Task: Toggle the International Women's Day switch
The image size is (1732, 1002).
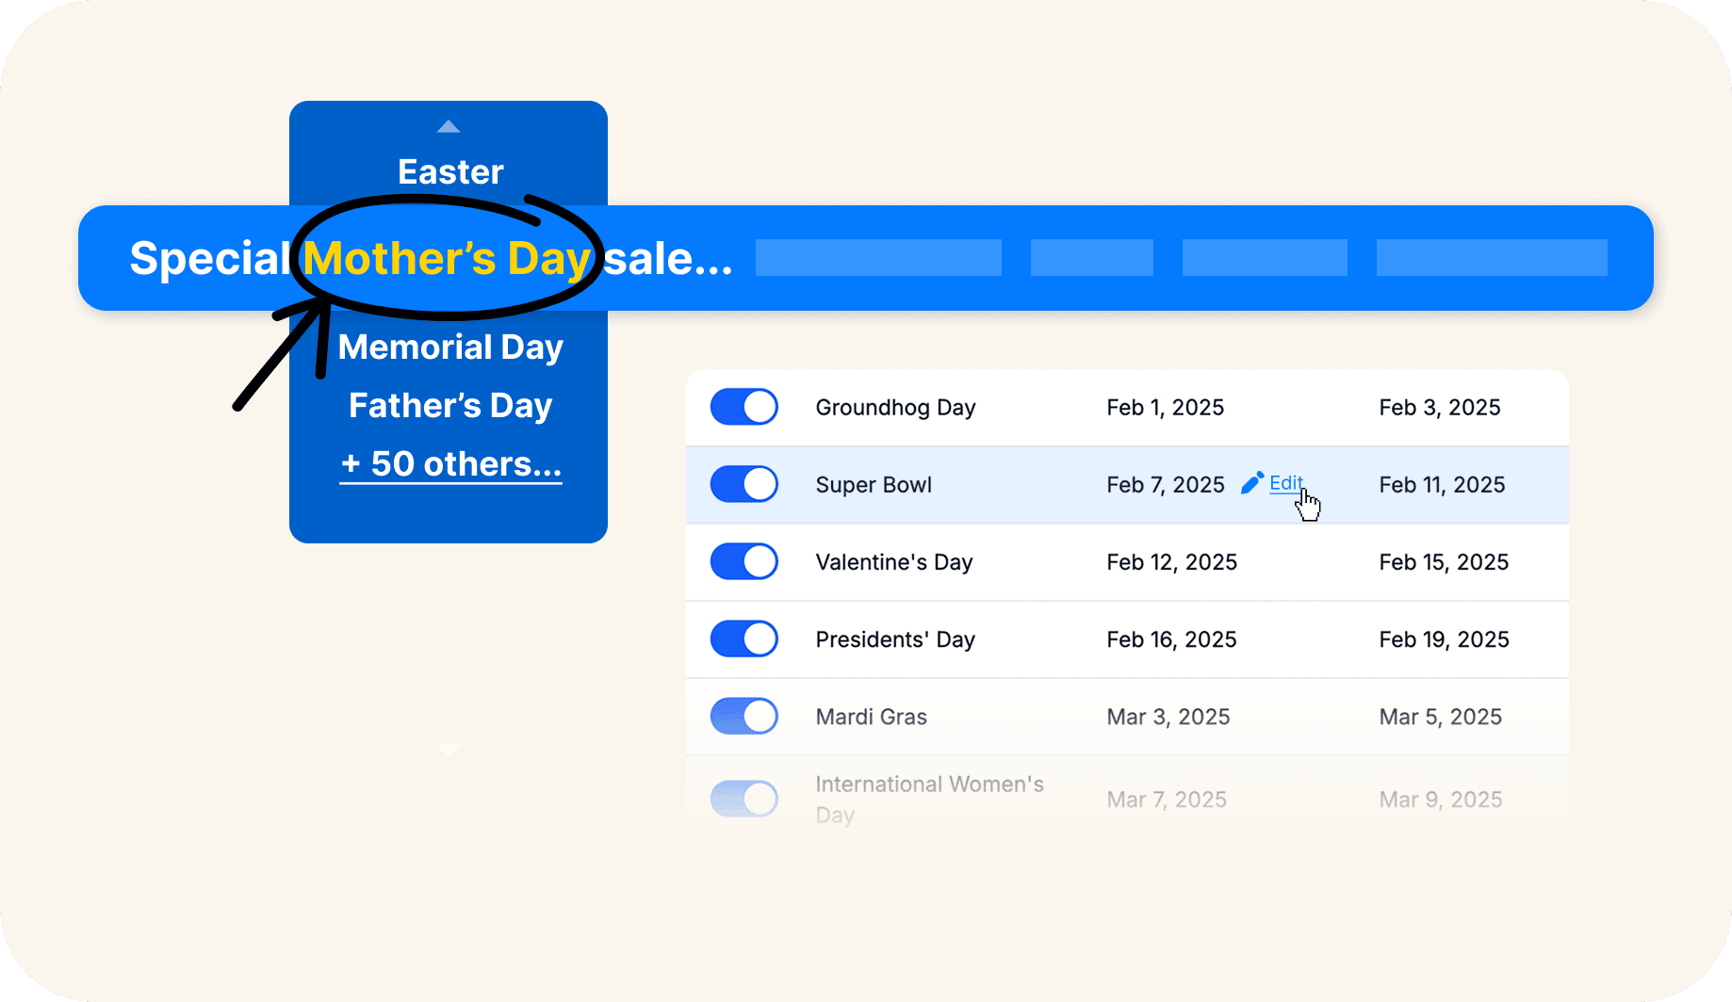Action: click(743, 799)
